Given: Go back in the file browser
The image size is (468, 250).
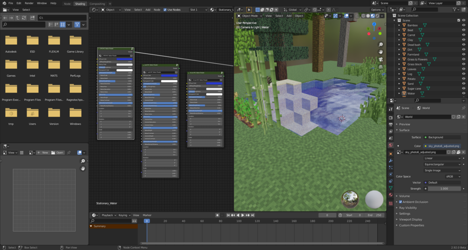Looking at the screenshot, I should click(x=5, y=18).
